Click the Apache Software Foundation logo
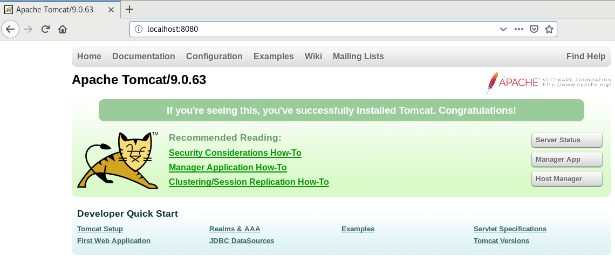Image resolution: width=615 pixels, height=262 pixels. pyautogui.click(x=549, y=83)
